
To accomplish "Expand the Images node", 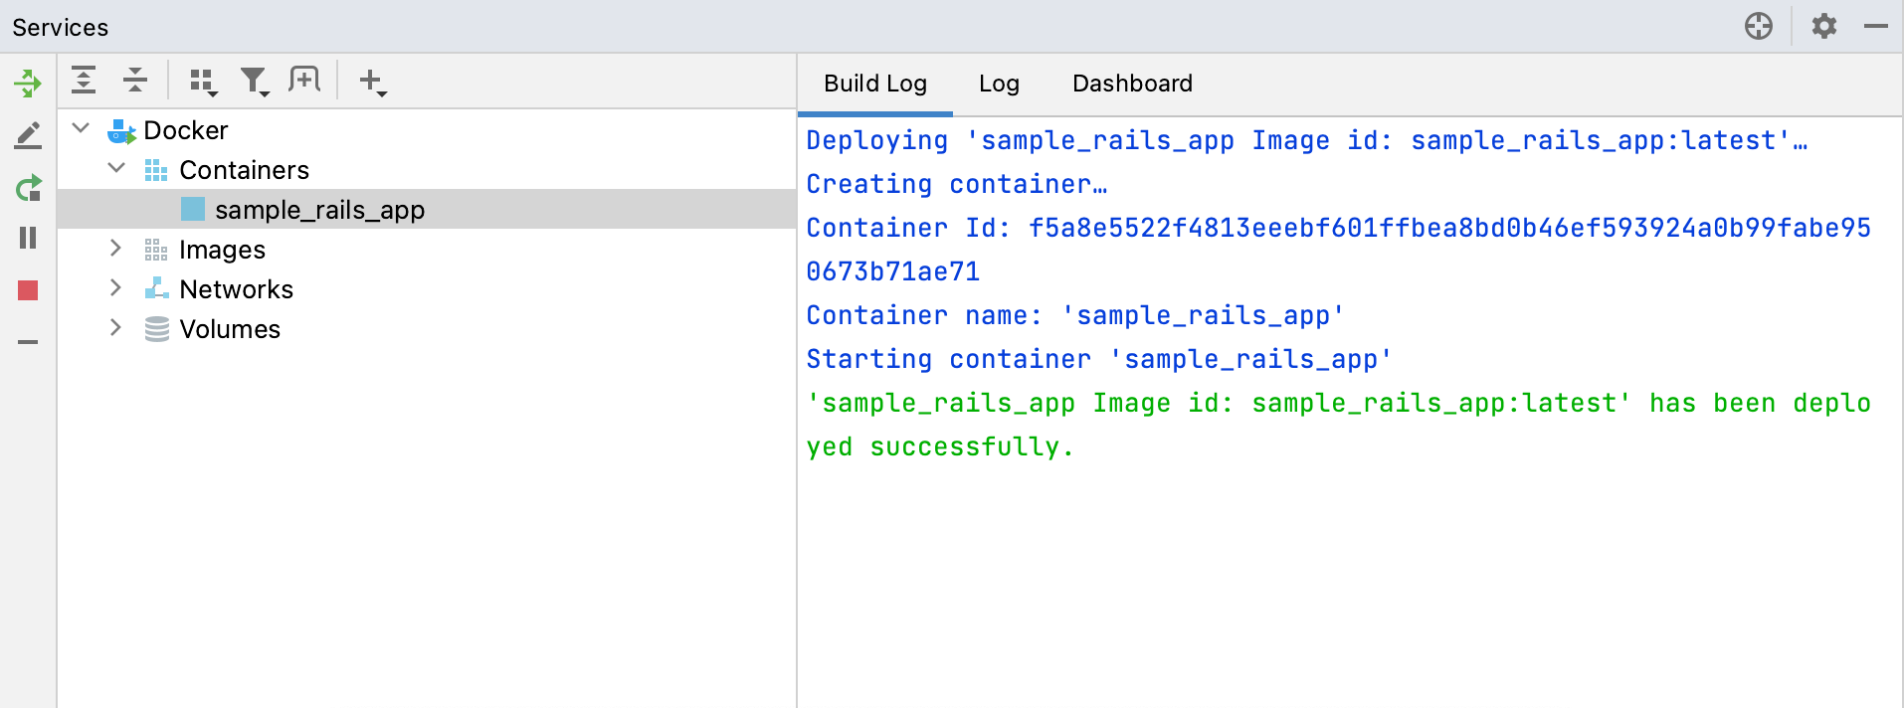I will [115, 249].
